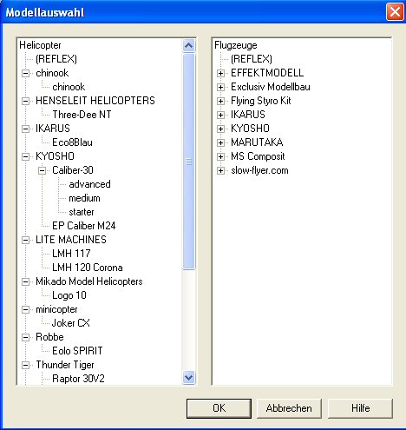Select the Caliber-30 label
The width and height of the screenshot is (406, 430).
[x=73, y=170]
